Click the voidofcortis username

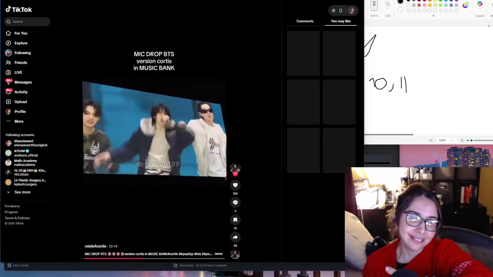click(95, 246)
